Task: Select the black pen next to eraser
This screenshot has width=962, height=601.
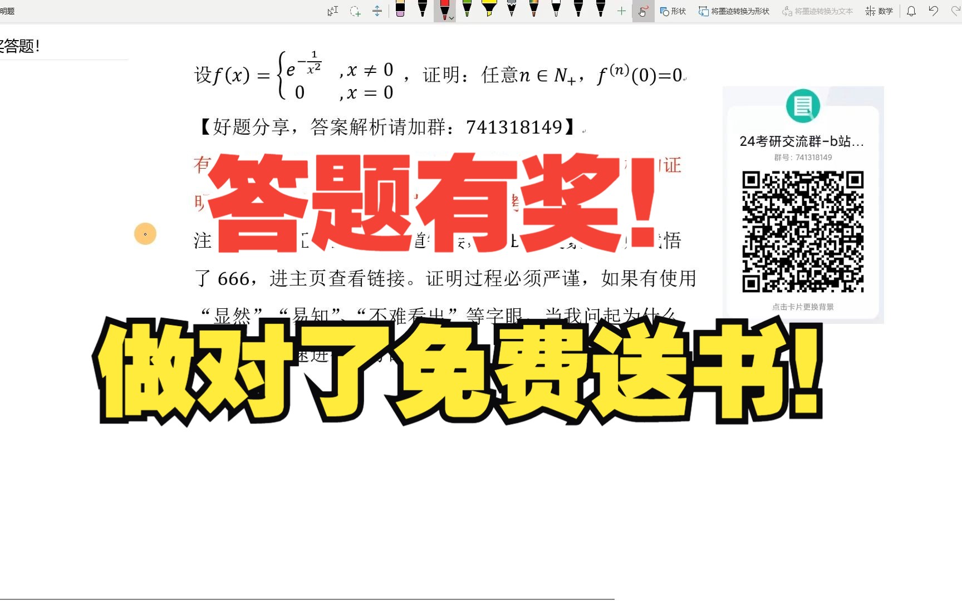Action: click(x=423, y=9)
